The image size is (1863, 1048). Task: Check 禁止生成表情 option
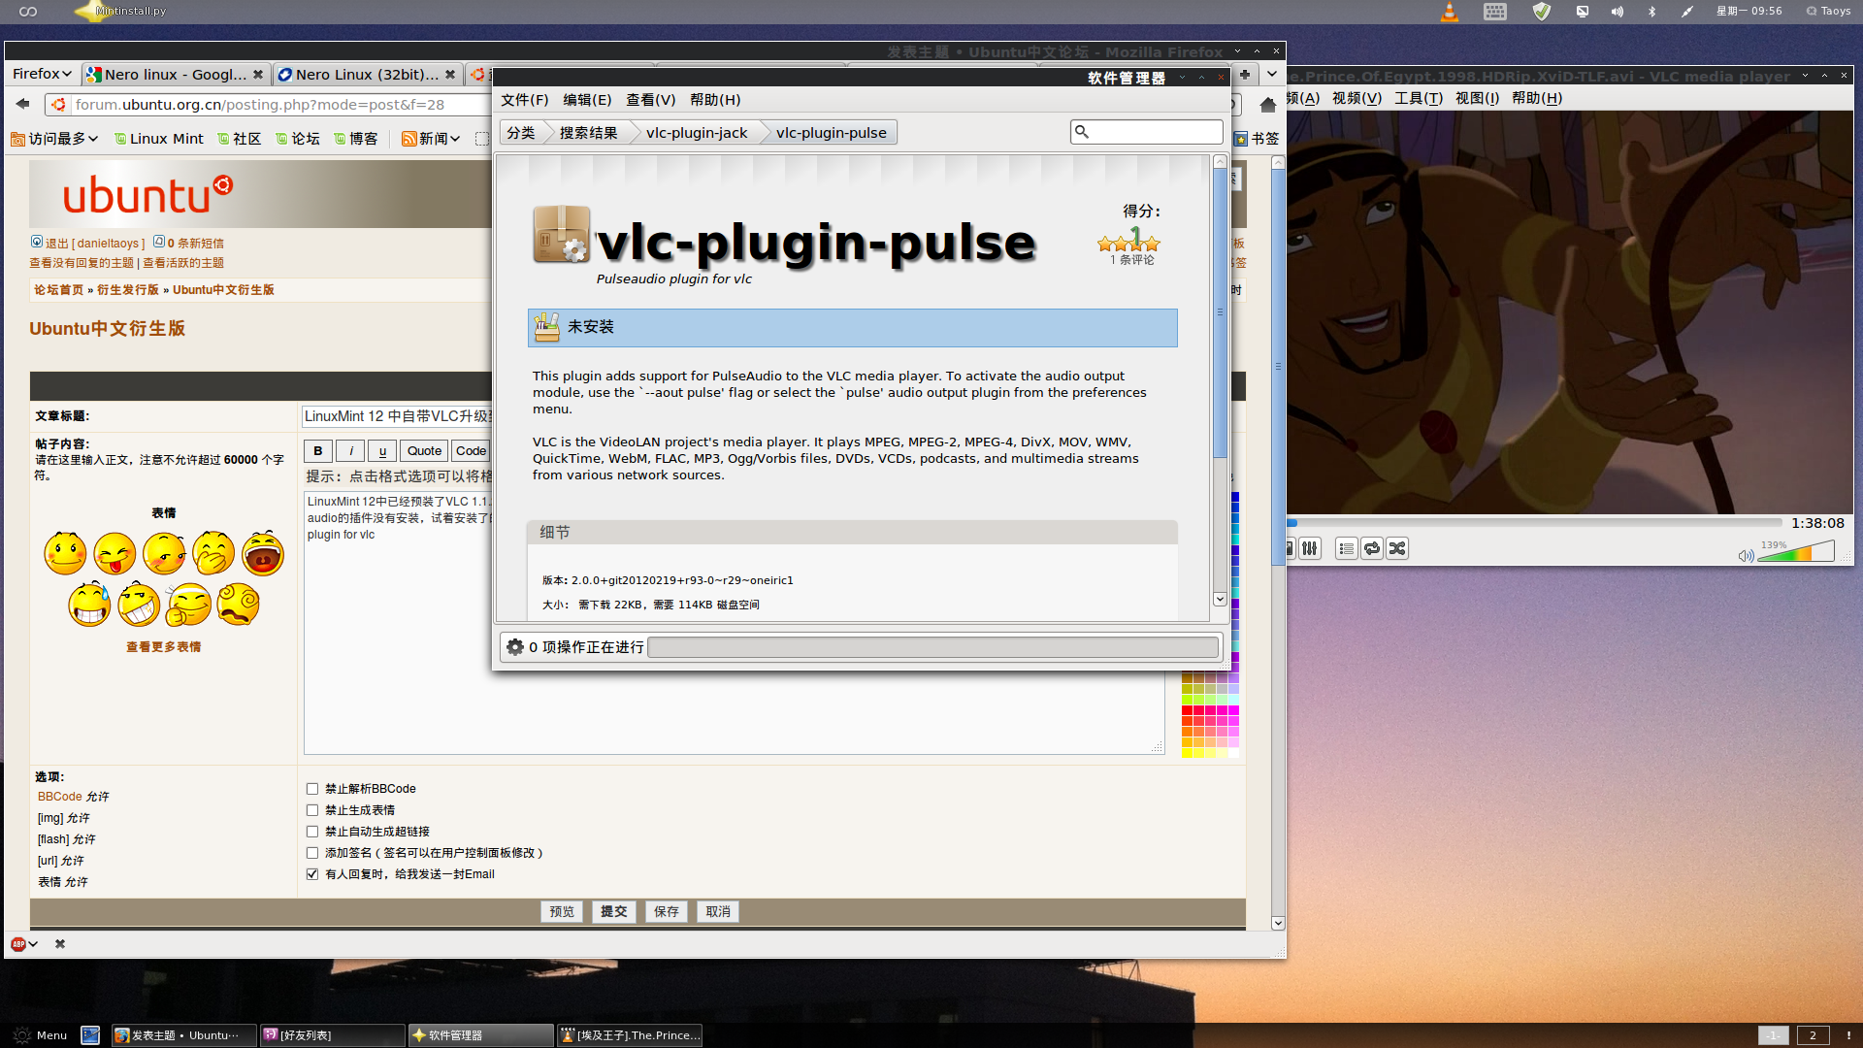click(x=312, y=810)
